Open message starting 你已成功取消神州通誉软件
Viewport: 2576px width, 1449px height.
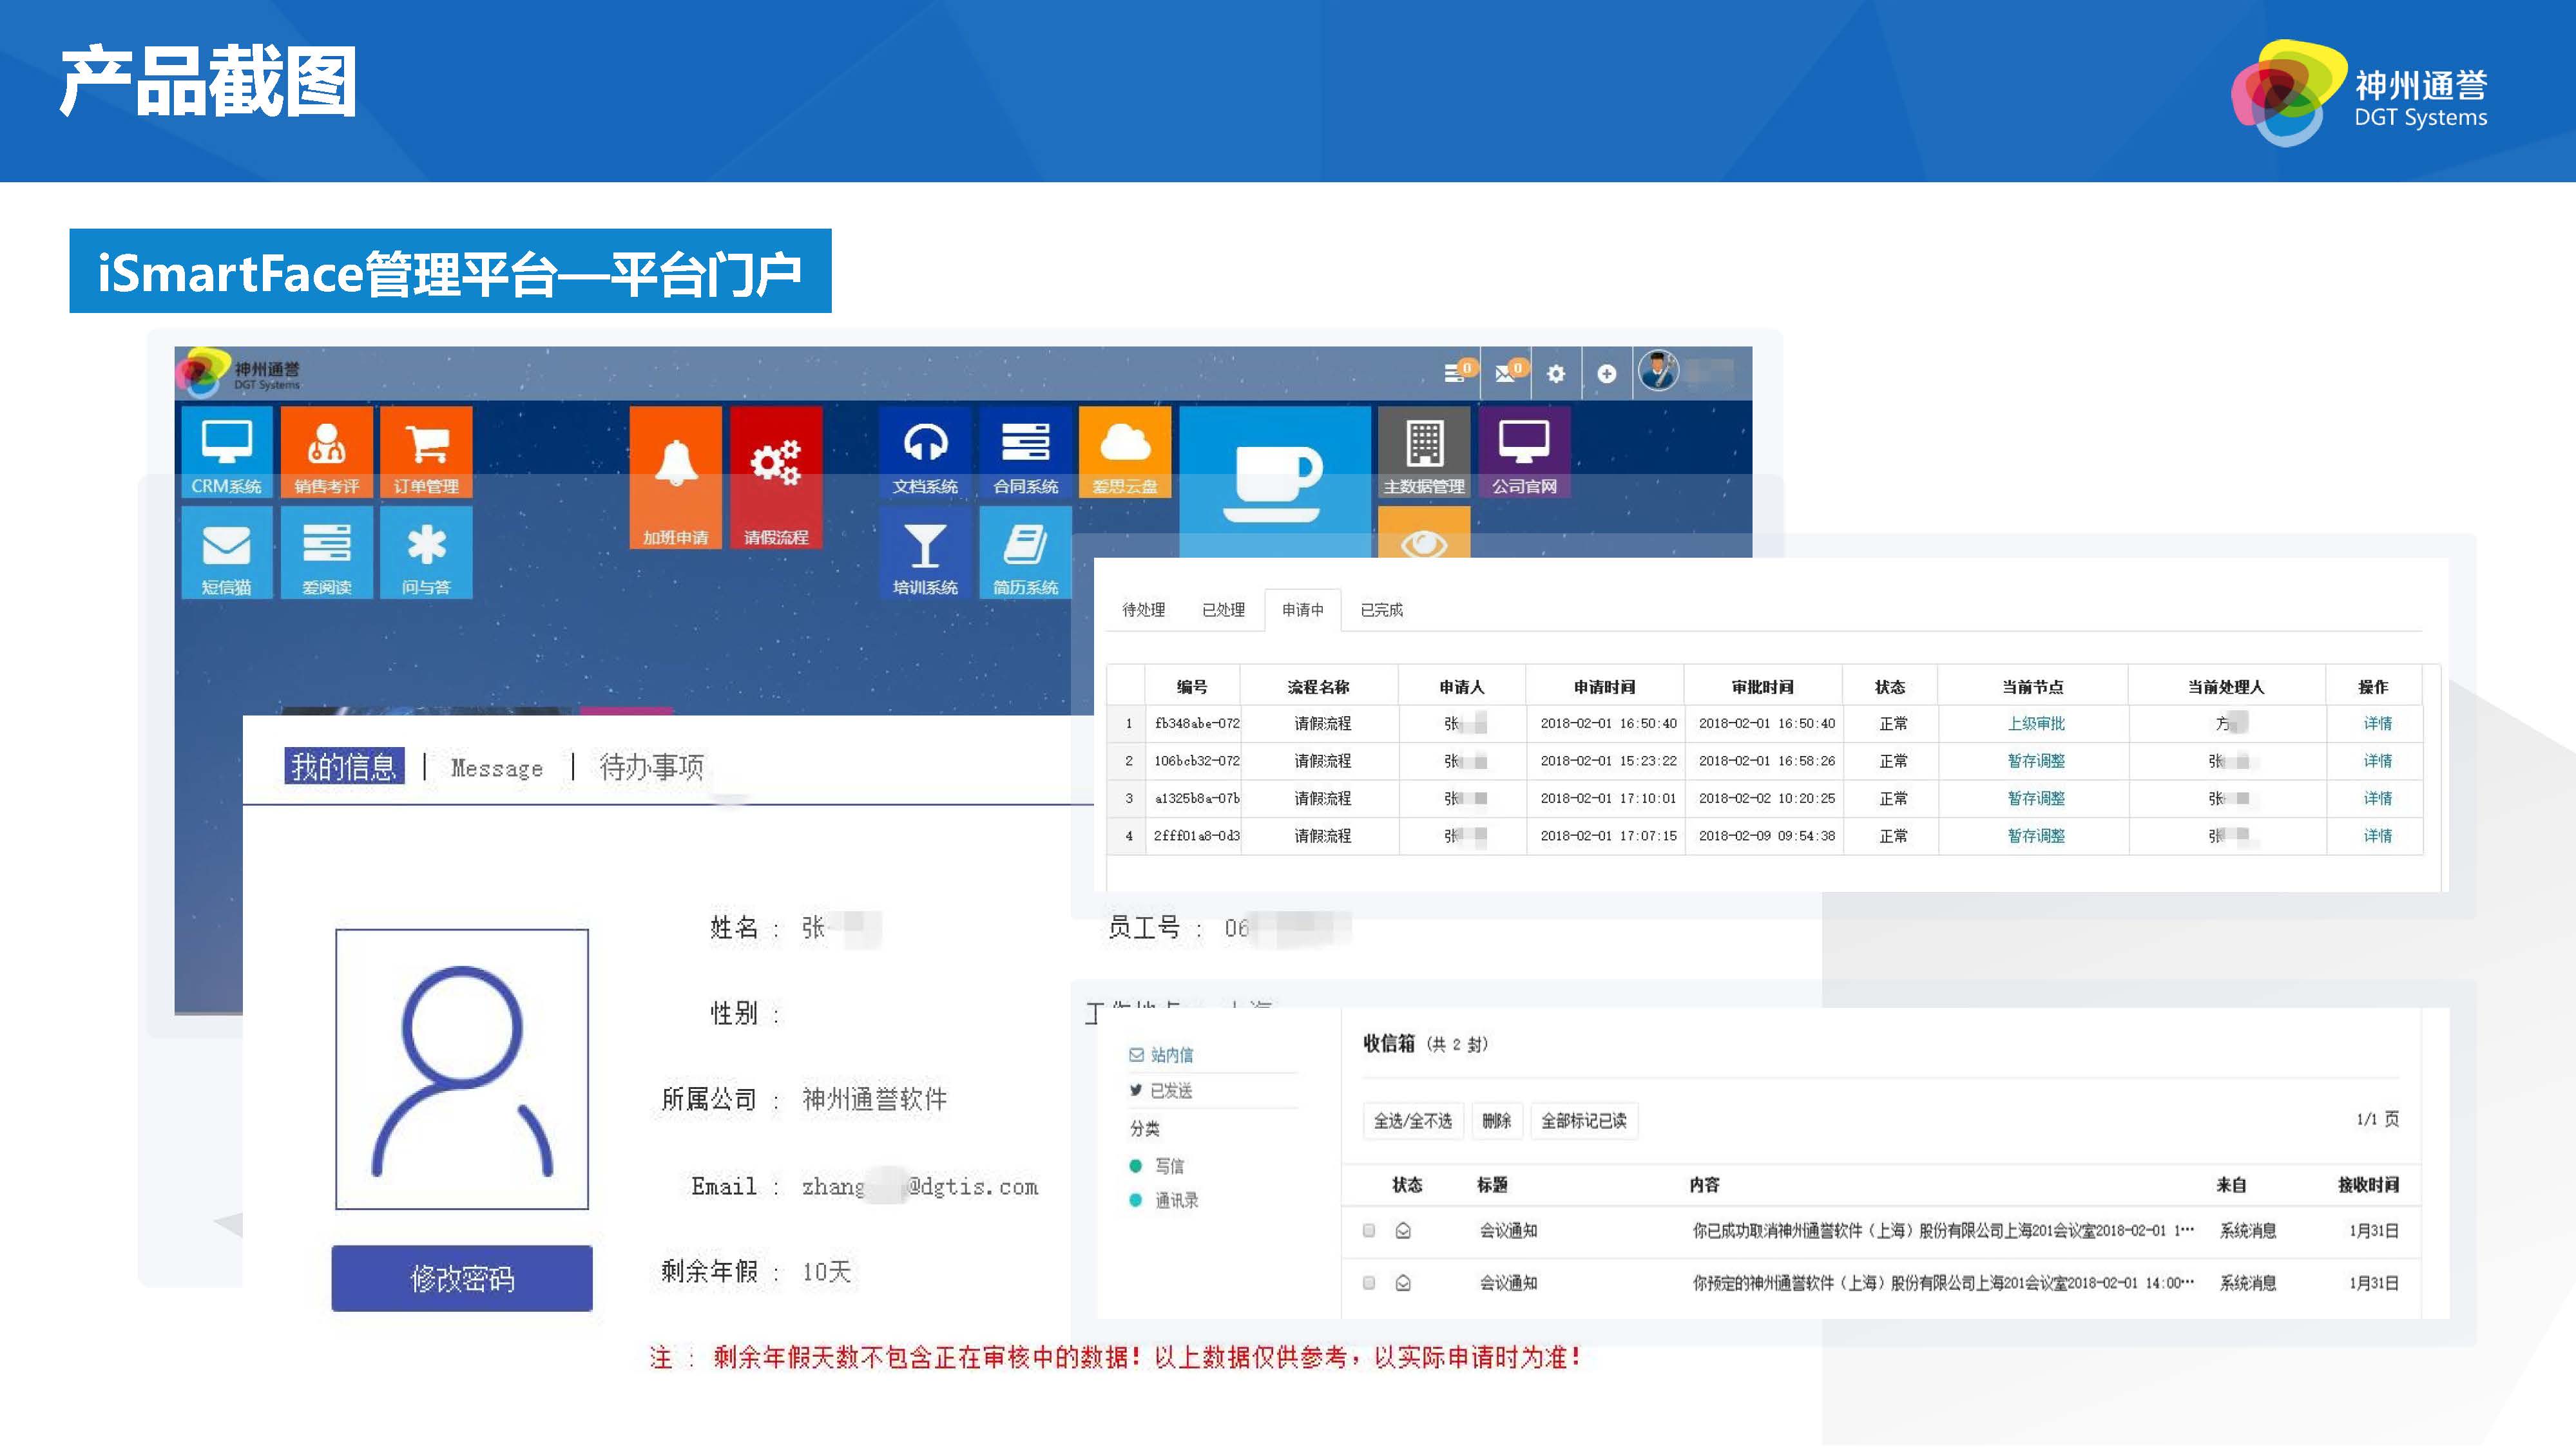(1942, 1230)
